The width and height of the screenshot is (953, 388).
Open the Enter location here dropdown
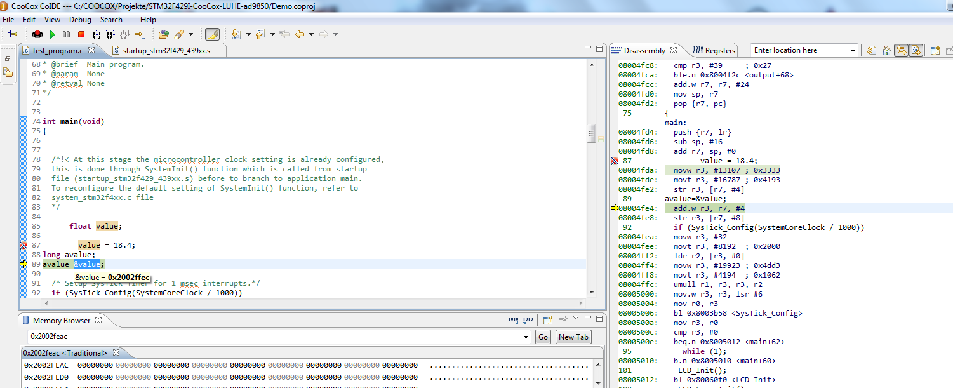(853, 51)
